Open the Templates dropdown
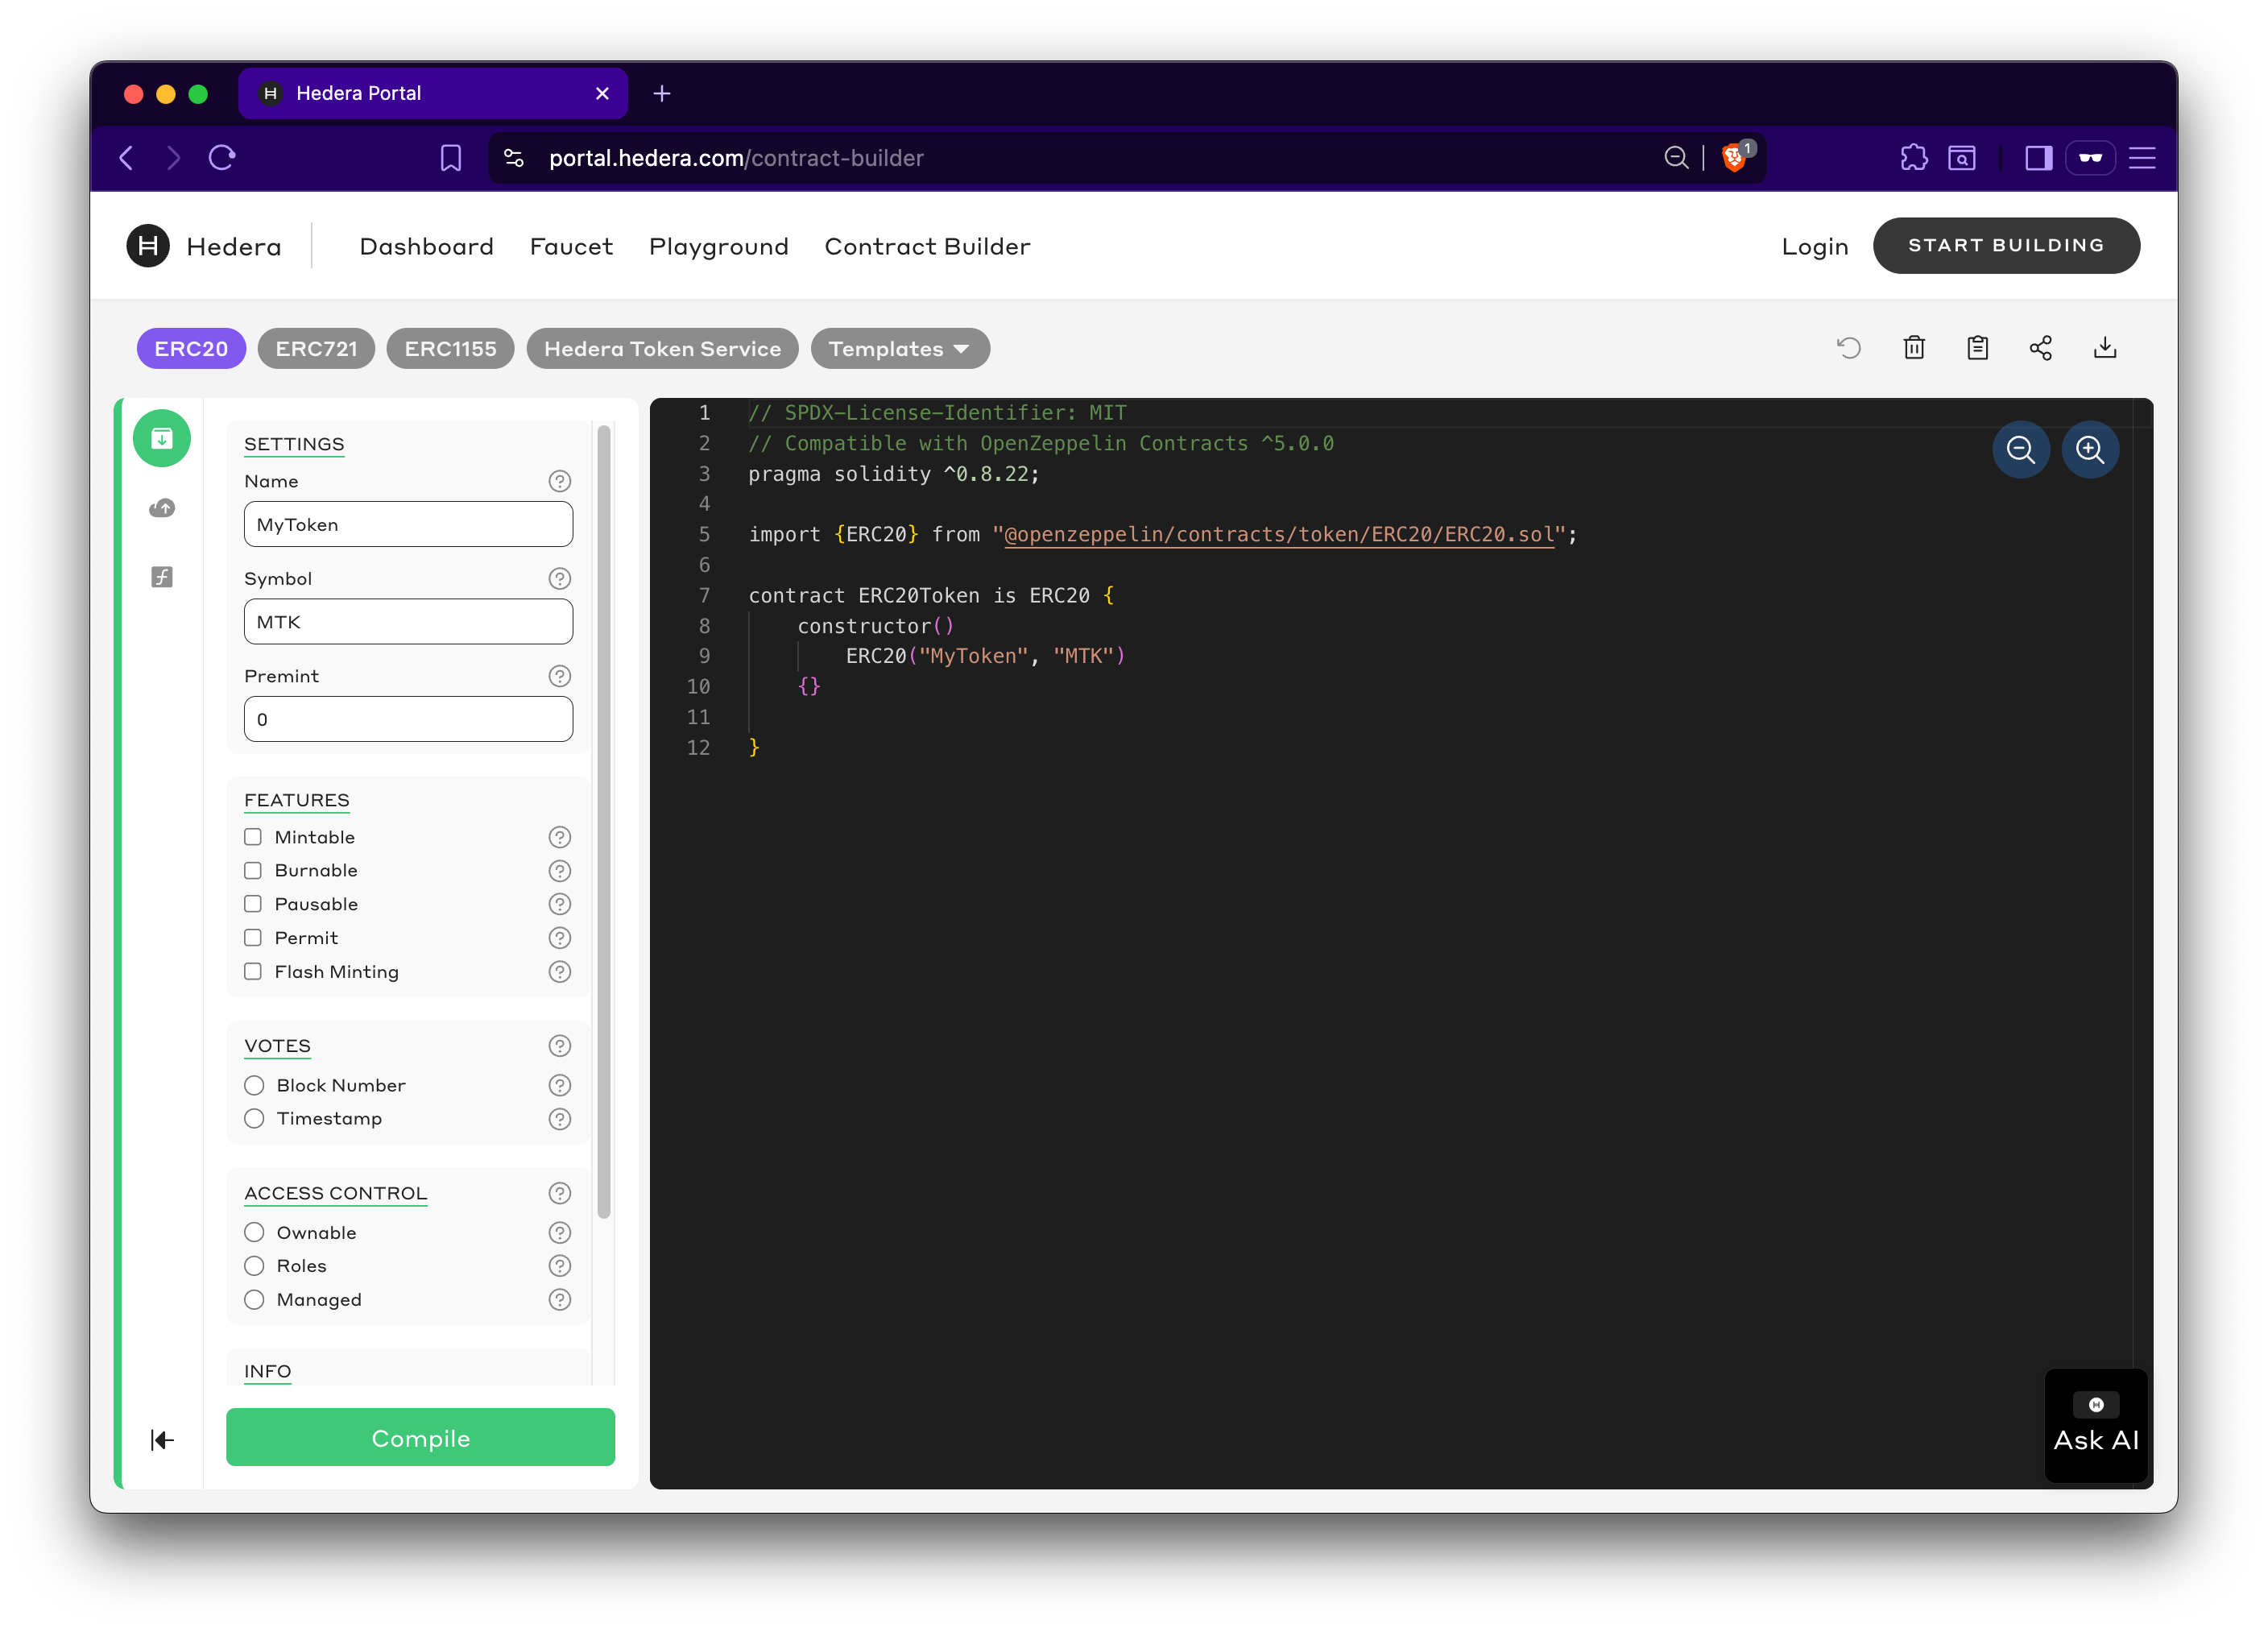This screenshot has height=1632, width=2268. point(899,349)
